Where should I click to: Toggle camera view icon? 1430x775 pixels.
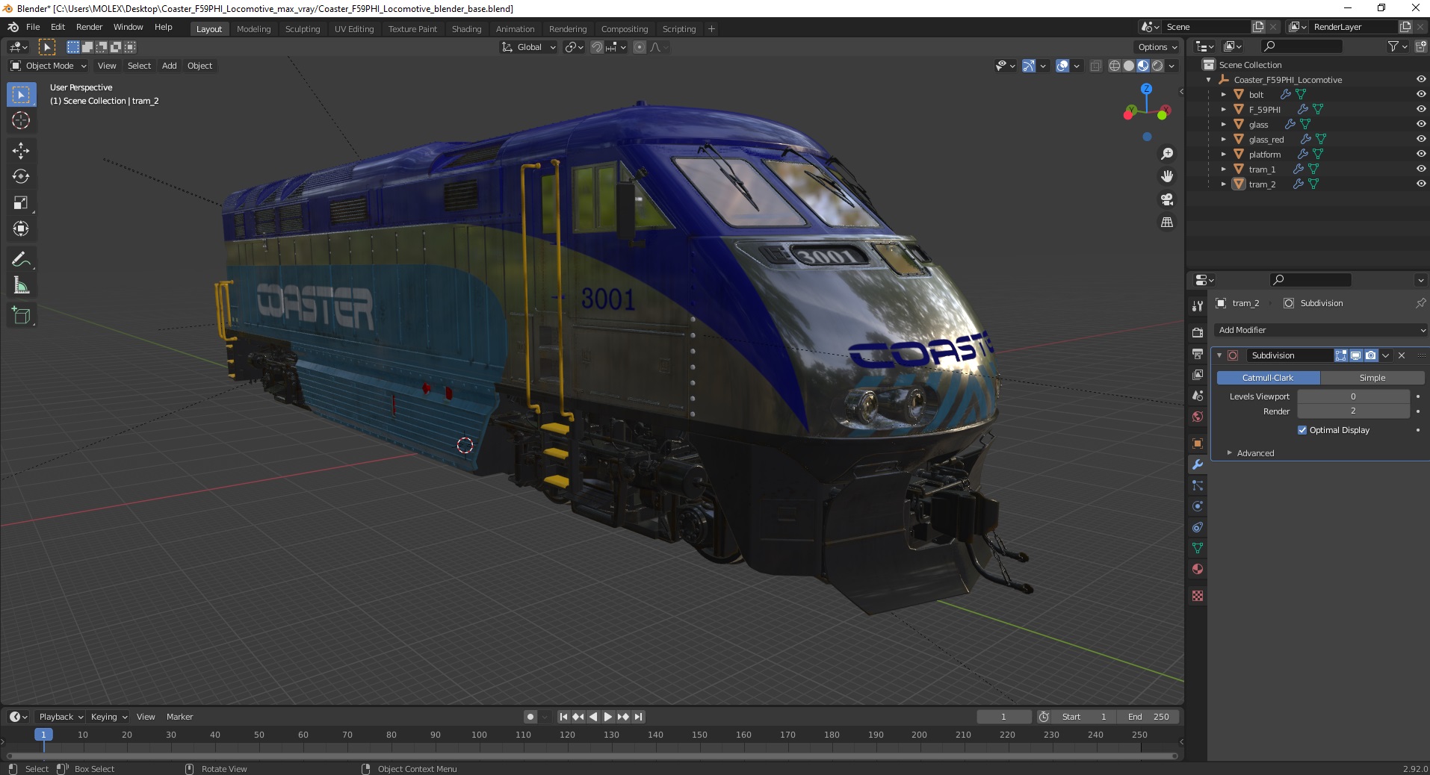pos(1166,199)
